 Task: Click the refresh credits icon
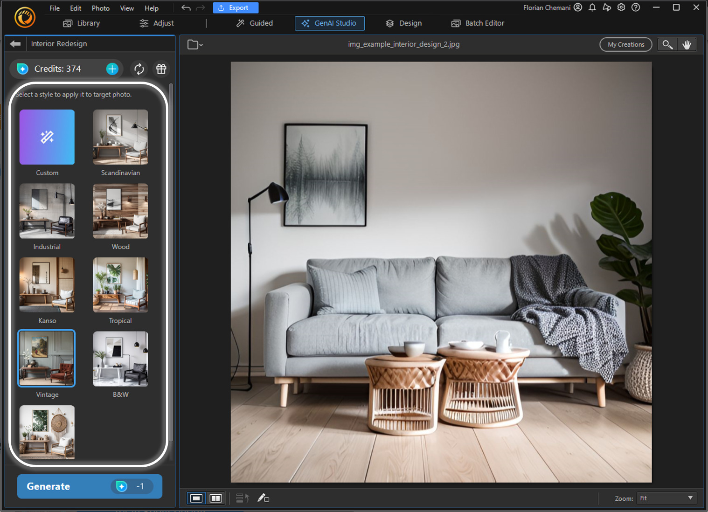[x=139, y=69]
